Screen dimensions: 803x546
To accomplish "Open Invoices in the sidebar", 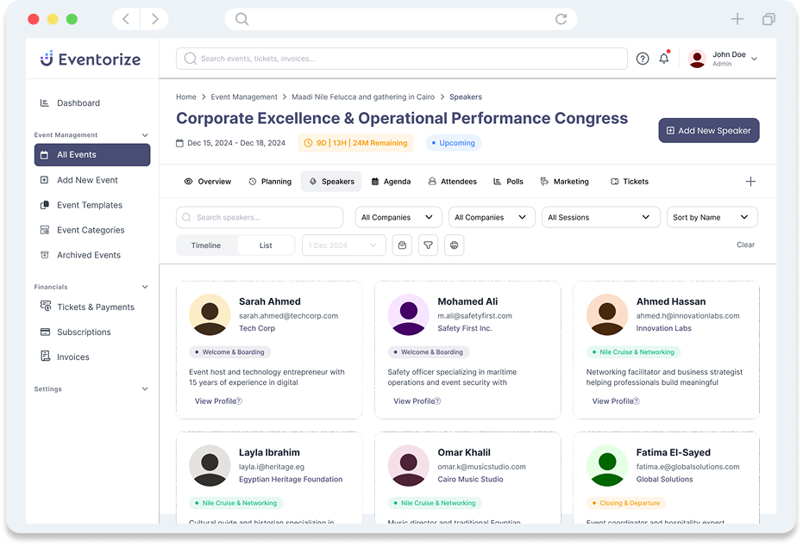I will coord(72,357).
